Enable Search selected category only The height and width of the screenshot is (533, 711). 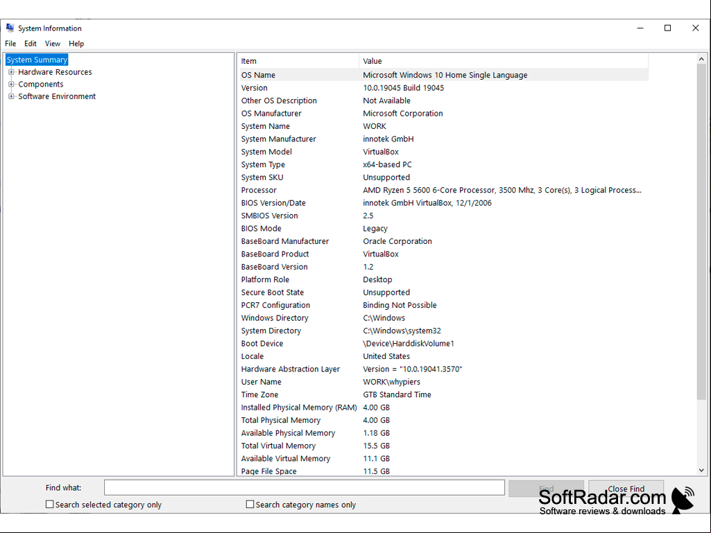coord(50,504)
